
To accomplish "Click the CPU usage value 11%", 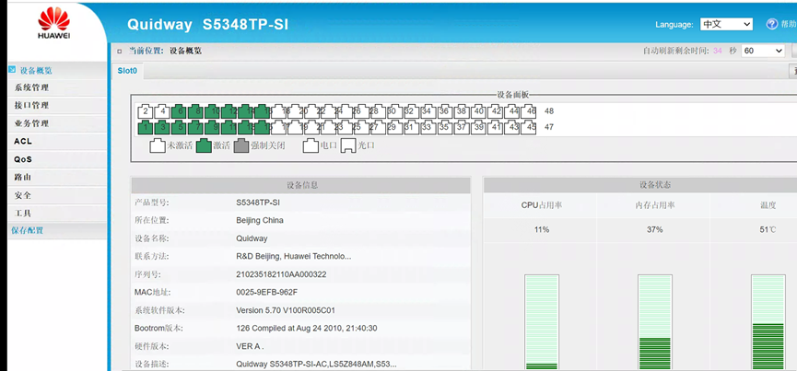I will click(542, 230).
